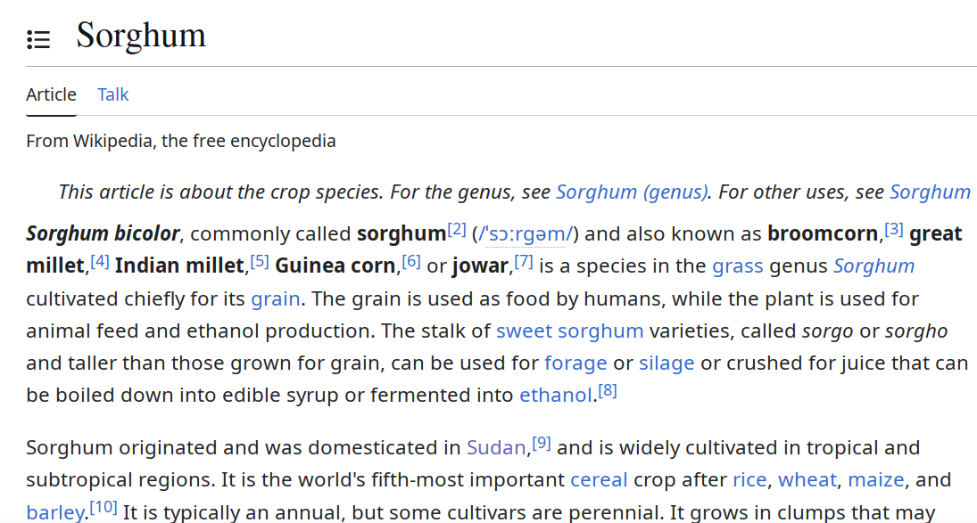Follow the italic Sorghum genus link

coord(874,266)
